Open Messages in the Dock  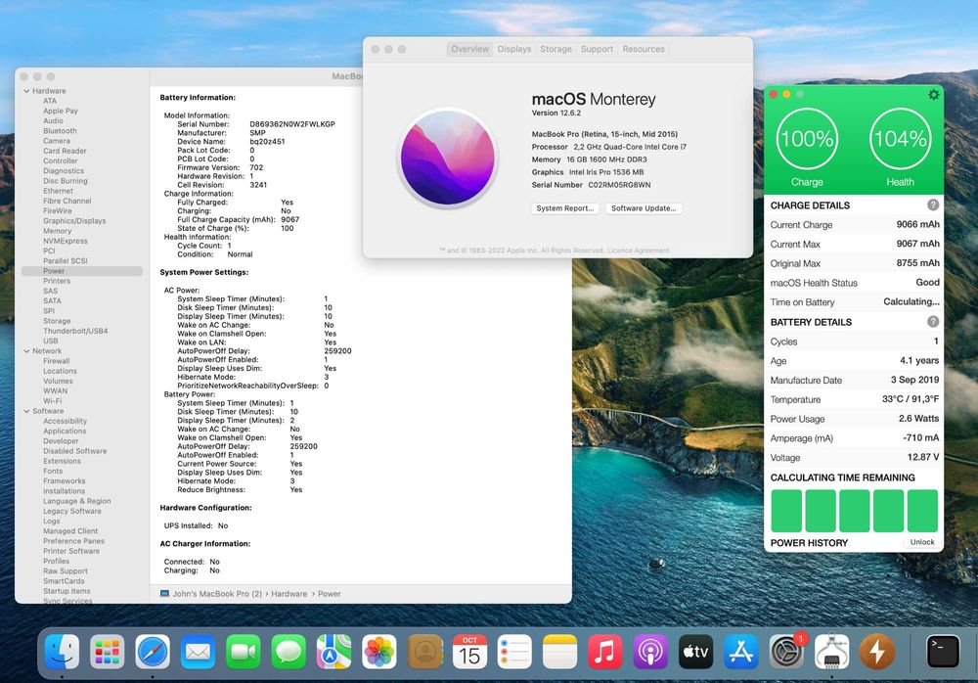(x=289, y=652)
